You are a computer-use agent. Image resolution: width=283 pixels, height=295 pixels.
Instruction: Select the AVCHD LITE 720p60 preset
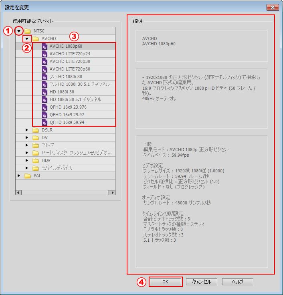click(x=70, y=69)
